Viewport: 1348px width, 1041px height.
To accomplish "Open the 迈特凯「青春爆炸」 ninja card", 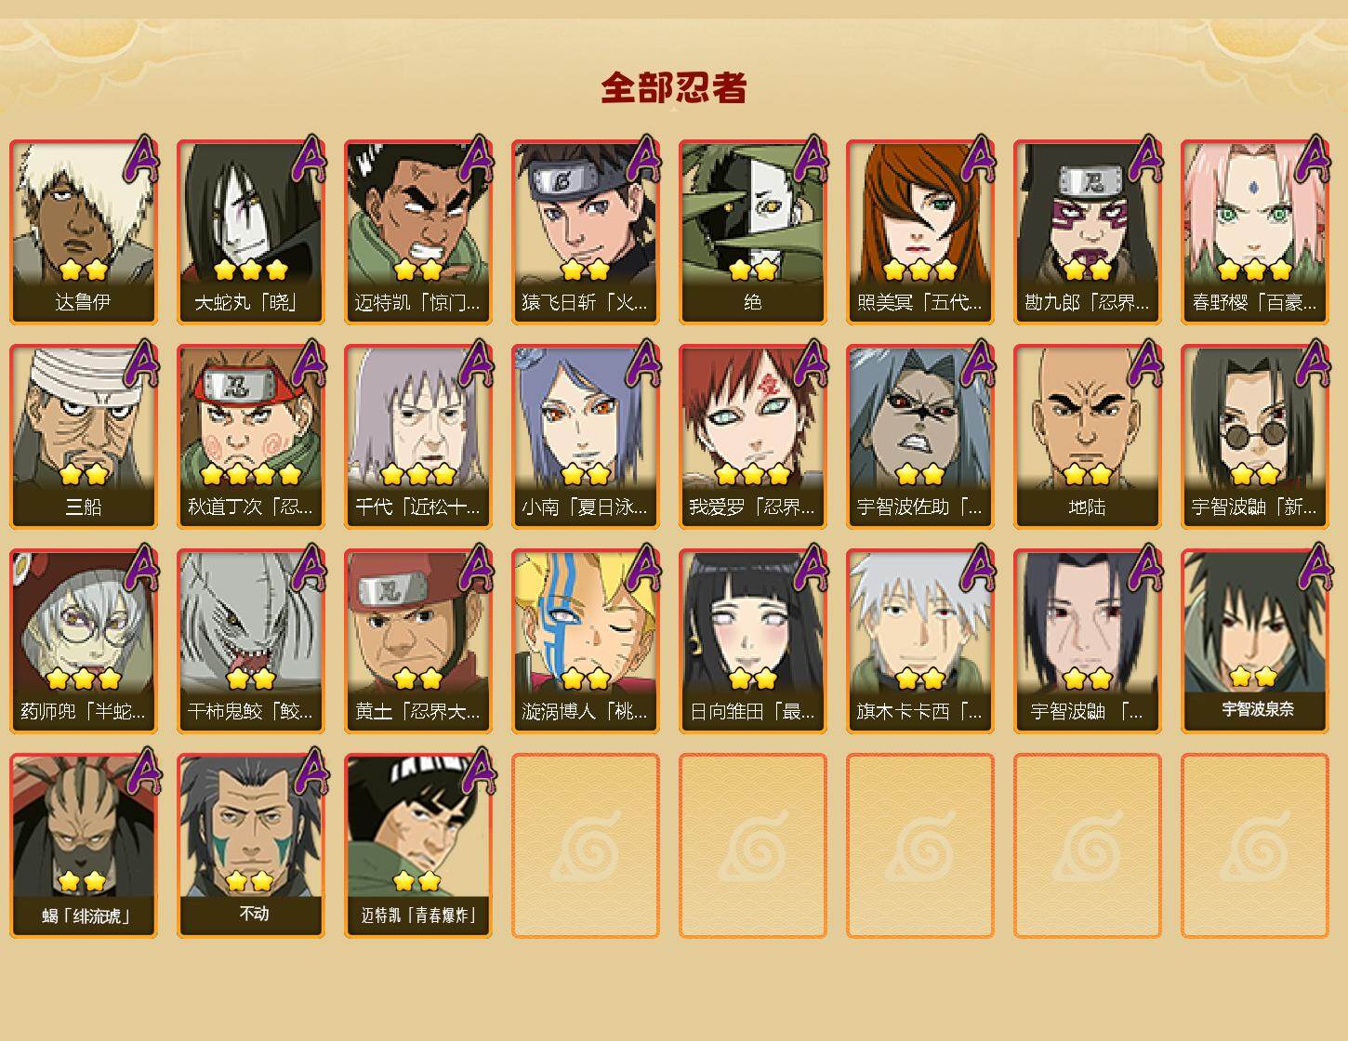I will (x=418, y=846).
